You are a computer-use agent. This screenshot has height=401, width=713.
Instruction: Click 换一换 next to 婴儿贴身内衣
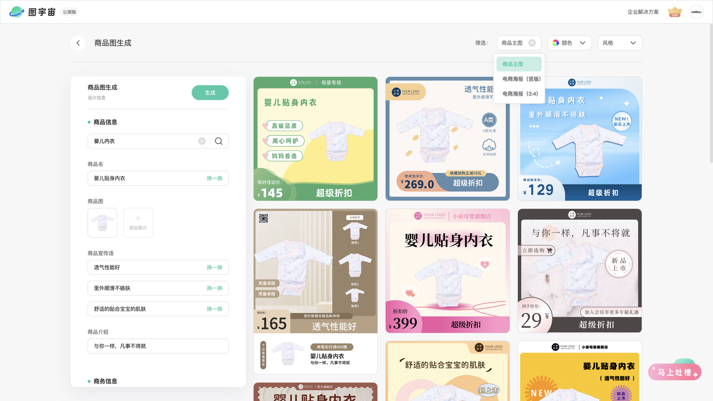click(x=214, y=178)
